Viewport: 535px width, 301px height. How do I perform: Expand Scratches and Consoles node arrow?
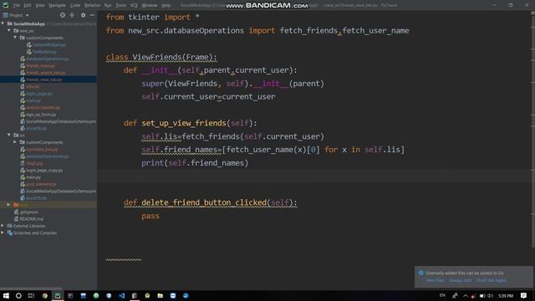tap(3, 232)
